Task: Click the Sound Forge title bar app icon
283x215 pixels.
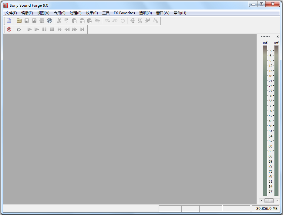Action: [x=6, y=5]
